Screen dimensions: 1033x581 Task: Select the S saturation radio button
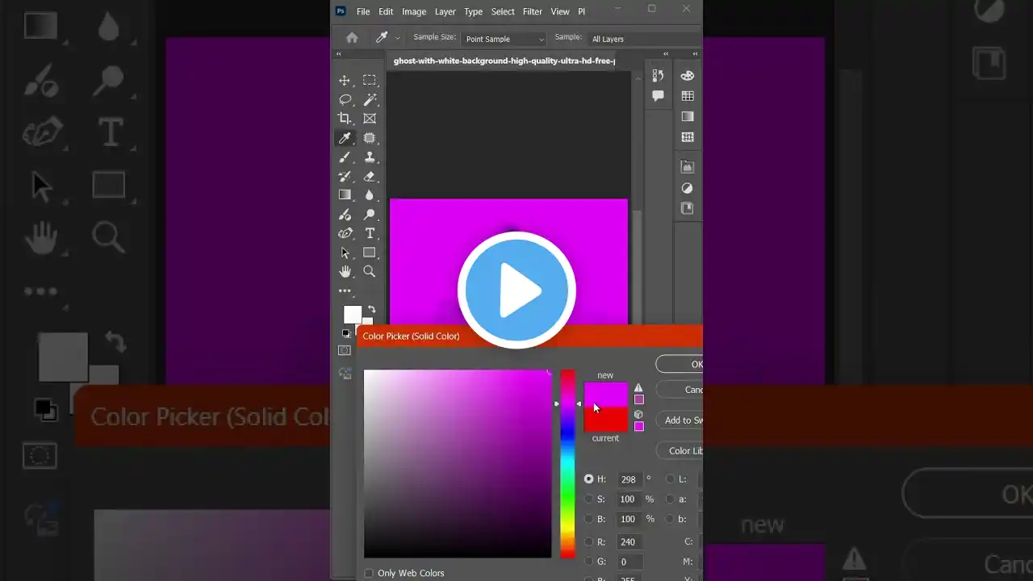click(589, 499)
